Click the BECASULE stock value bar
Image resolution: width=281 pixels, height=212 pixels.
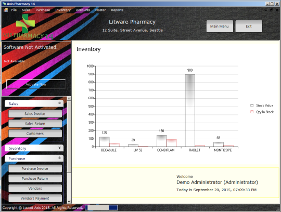tap(105, 142)
